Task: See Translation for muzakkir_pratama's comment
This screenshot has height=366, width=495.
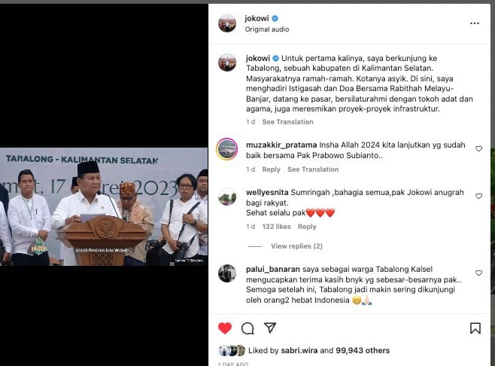Action: pos(313,169)
